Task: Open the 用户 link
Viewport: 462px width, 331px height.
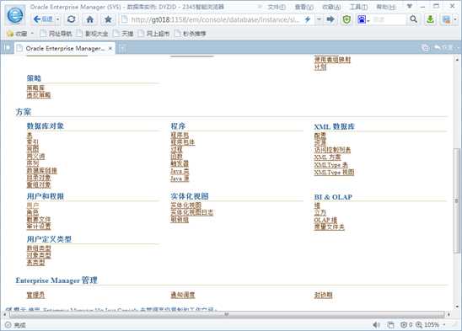Action: (33, 205)
